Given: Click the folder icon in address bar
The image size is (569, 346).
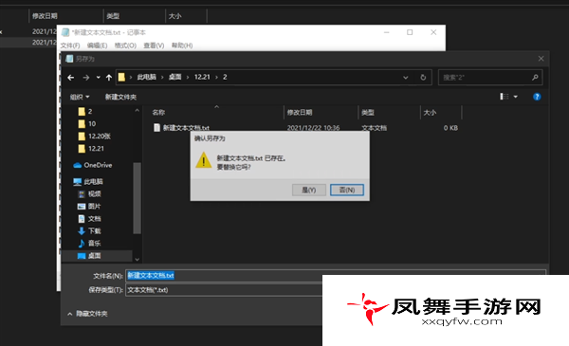Looking at the screenshot, I should [121, 77].
